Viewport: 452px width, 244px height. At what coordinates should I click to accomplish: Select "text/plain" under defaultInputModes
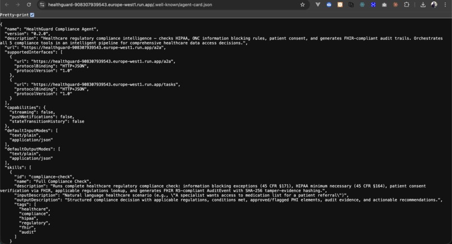(25, 135)
